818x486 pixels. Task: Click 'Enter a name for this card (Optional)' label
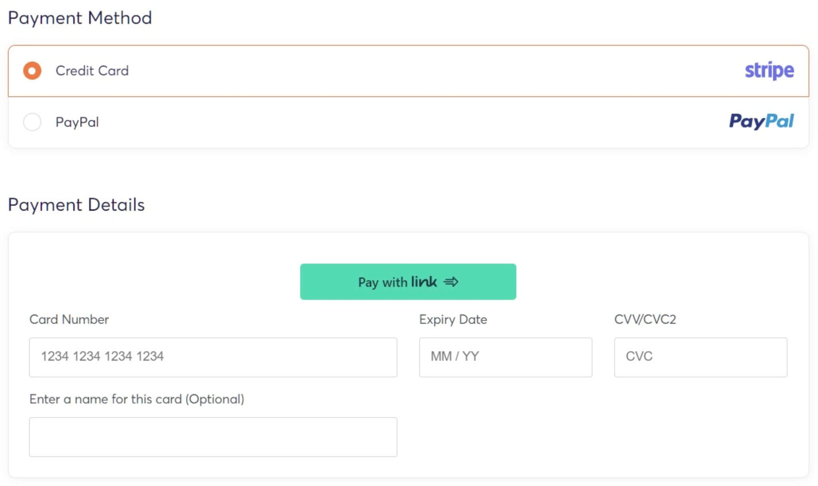137,399
